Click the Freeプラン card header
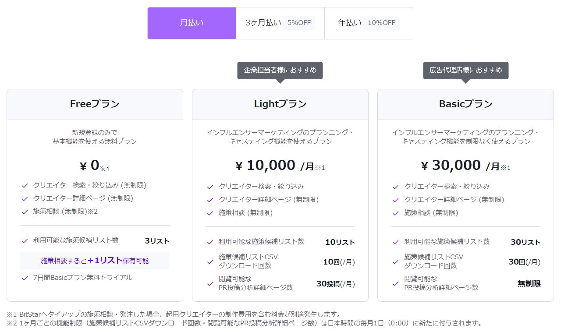Image resolution: width=561 pixels, height=332 pixels. 95,104
